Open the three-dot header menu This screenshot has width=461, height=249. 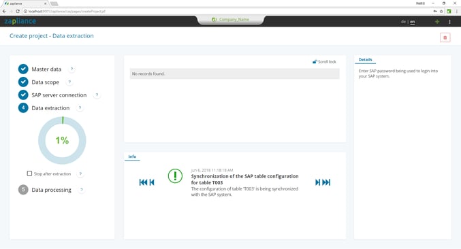click(x=449, y=22)
